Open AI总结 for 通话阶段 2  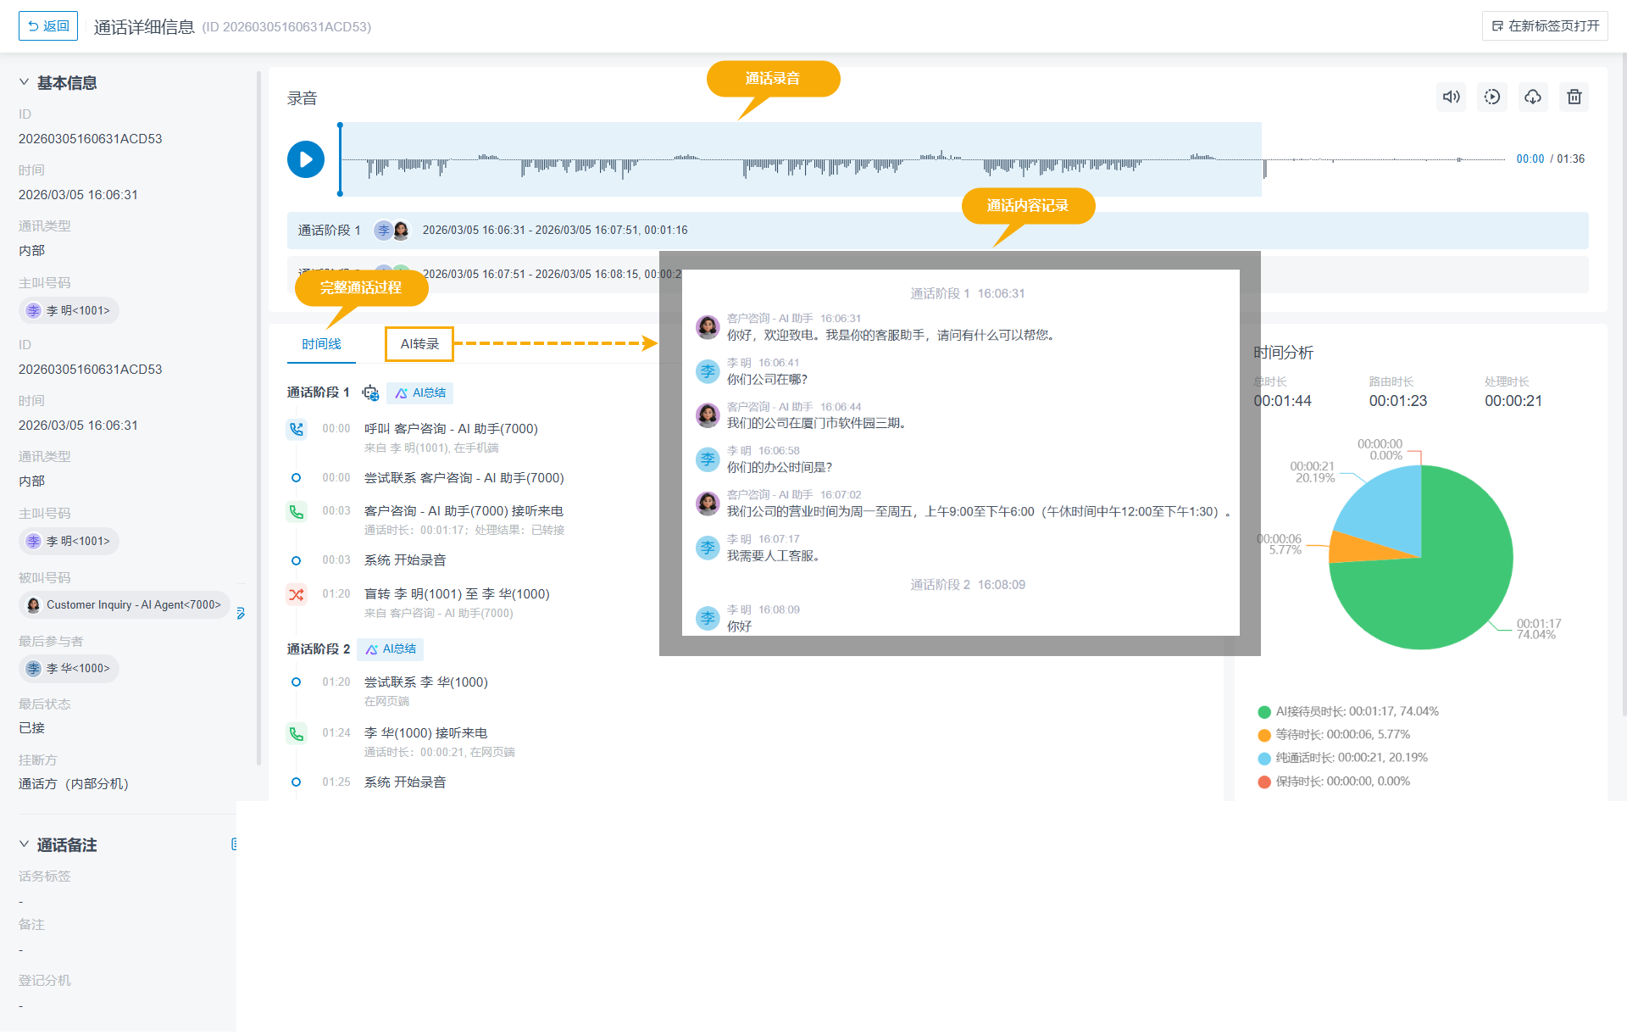391,649
